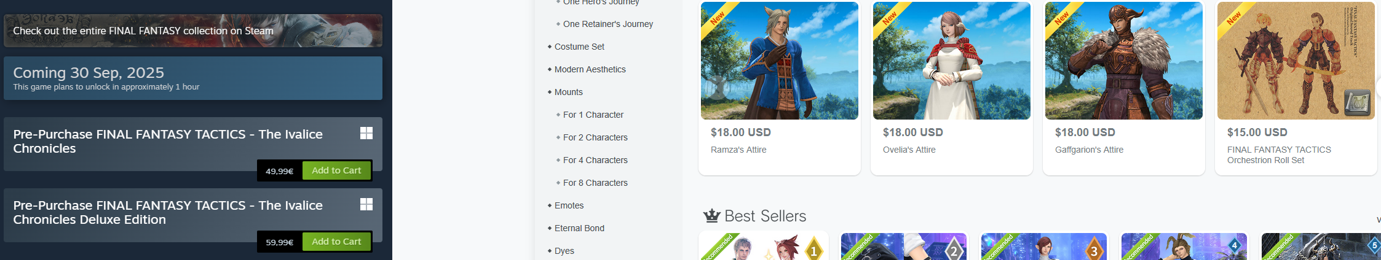Open the Eternal Bond category
This screenshot has height=260, width=1381.
click(x=579, y=228)
